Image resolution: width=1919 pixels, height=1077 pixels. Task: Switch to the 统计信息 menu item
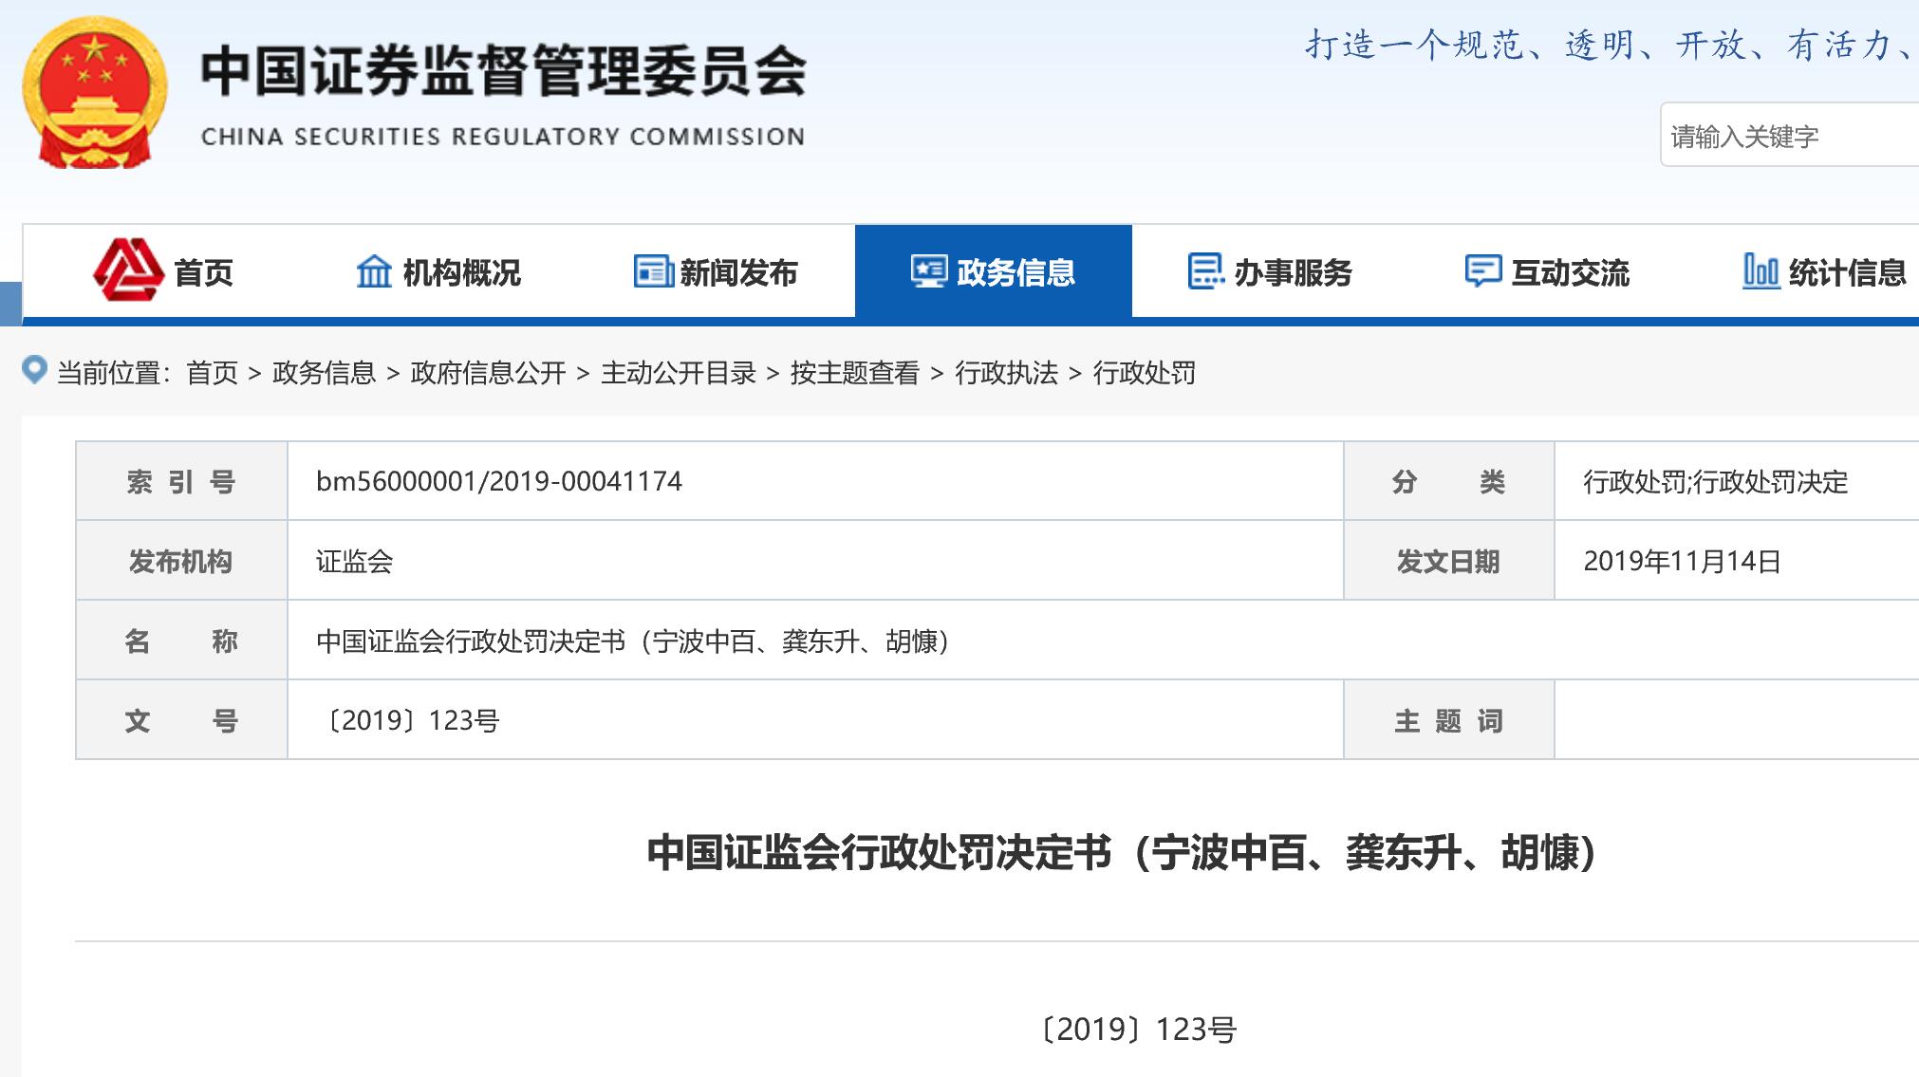tap(1846, 273)
